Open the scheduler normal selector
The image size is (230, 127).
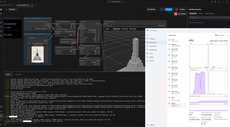pos(90,39)
